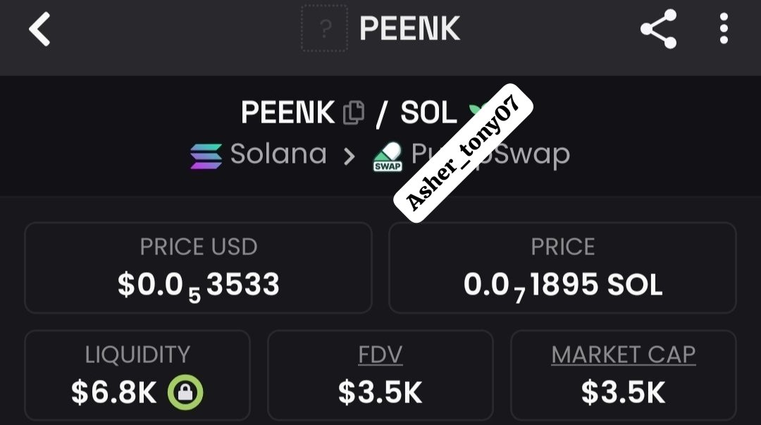Click the Solana chain name
Screen dimensions: 761x425
pyautogui.click(x=278, y=154)
